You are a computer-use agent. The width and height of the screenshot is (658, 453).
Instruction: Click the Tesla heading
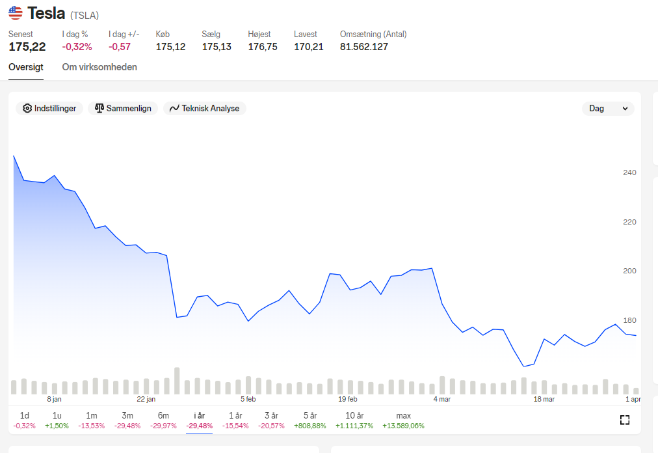point(46,14)
